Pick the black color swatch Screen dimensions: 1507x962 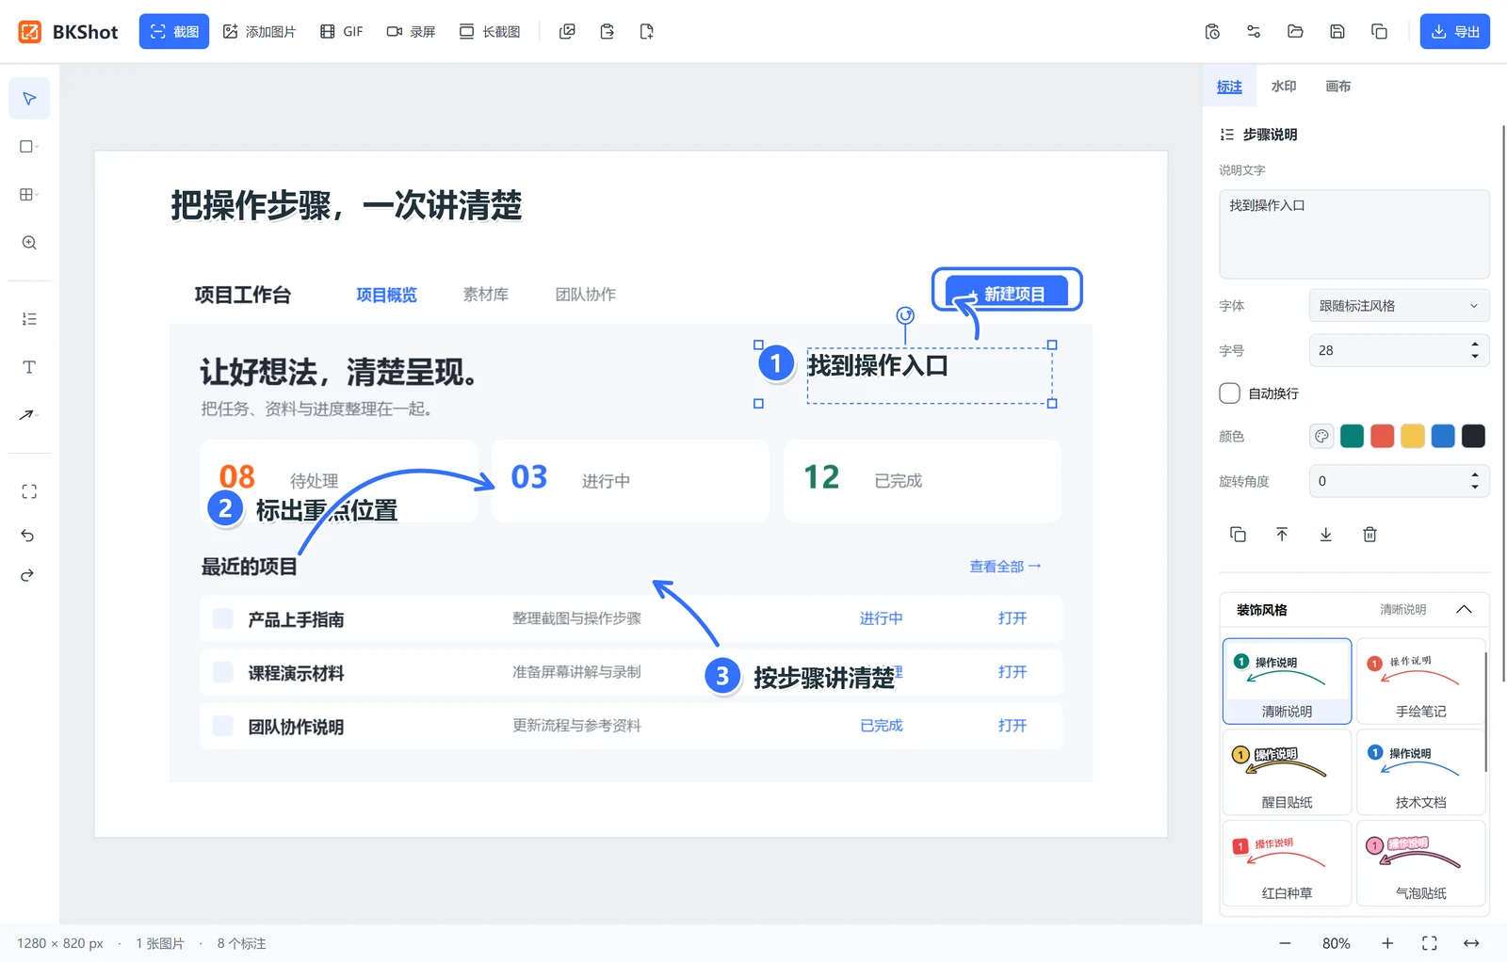click(1473, 436)
